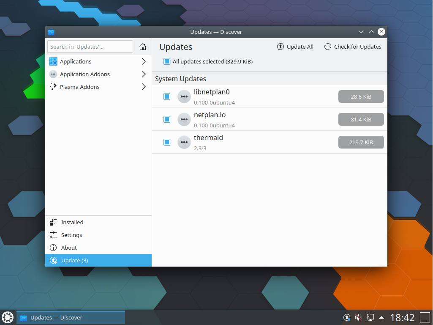Click the 18:42 clock
The height and width of the screenshot is (325, 433).
(402, 317)
